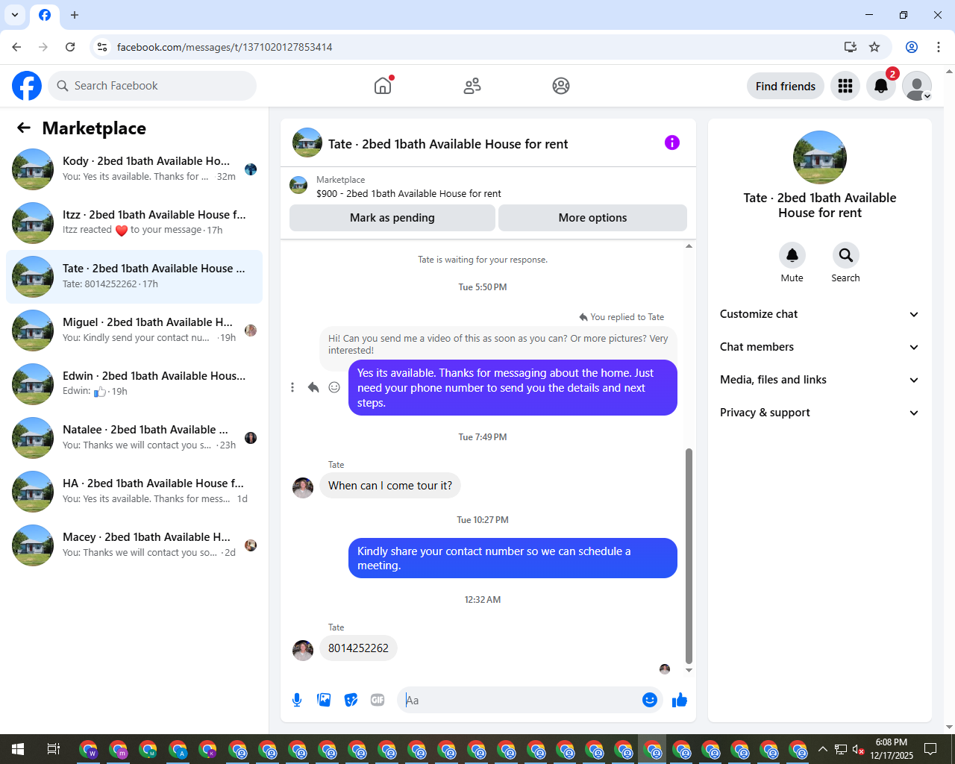Open Chrome profile icon in toolbar

(912, 47)
